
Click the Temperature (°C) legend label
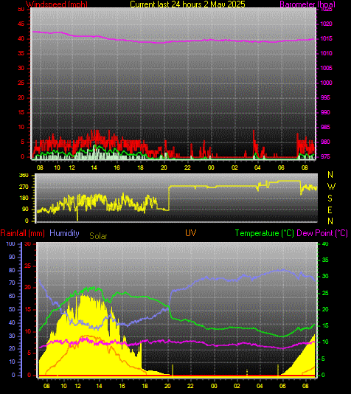coord(265,233)
